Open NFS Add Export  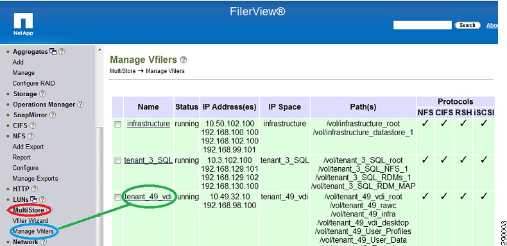[28, 147]
